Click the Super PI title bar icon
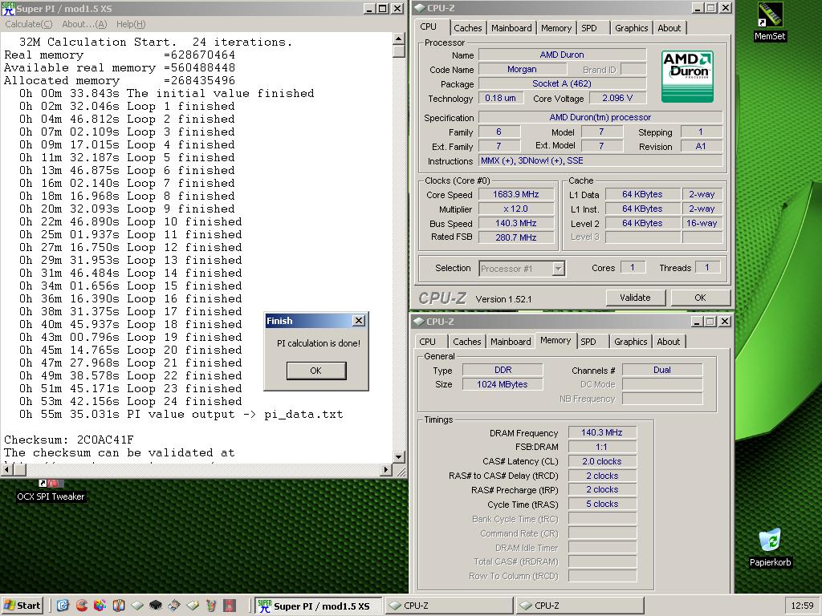822x616 pixels. [8, 8]
